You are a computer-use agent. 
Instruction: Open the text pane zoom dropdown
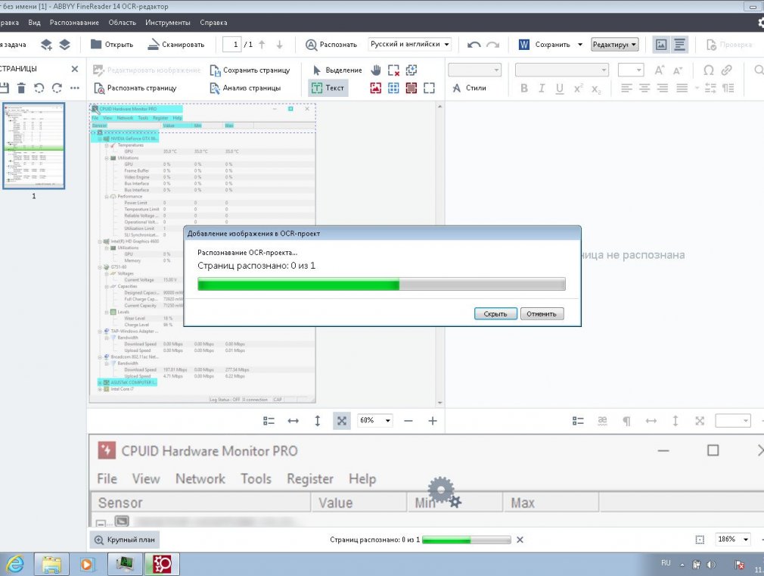click(733, 420)
